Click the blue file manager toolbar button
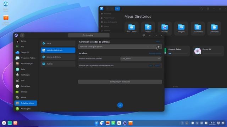Screen dimensions: 227x127 117,8
